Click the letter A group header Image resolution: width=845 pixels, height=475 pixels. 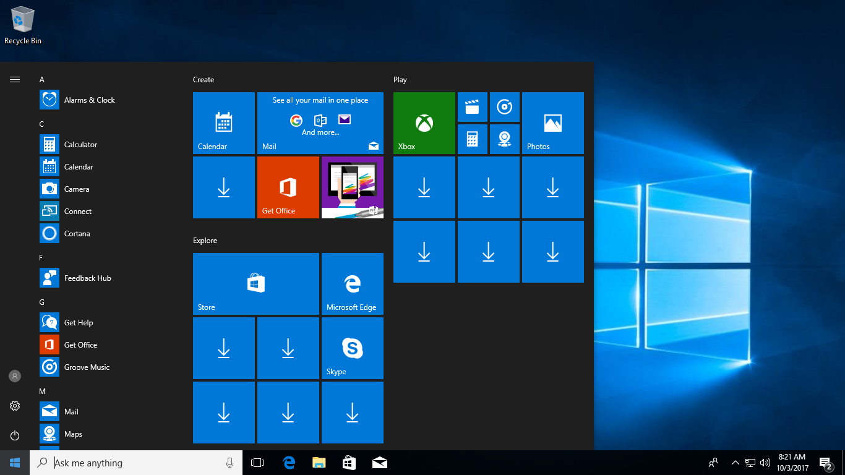click(42, 80)
